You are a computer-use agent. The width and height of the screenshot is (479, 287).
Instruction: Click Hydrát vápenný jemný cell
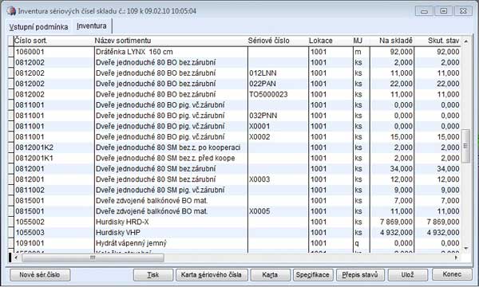pyautogui.click(x=171, y=243)
